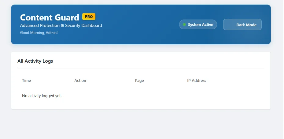Click the No activity logged yet message
The width and height of the screenshot is (284, 139).
click(42, 96)
